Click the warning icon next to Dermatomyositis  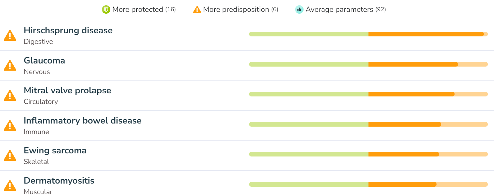point(10,186)
